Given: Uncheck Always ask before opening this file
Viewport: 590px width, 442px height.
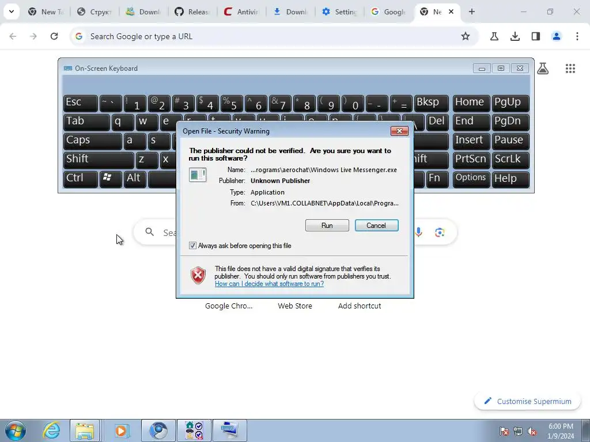Looking at the screenshot, I should click(x=192, y=246).
